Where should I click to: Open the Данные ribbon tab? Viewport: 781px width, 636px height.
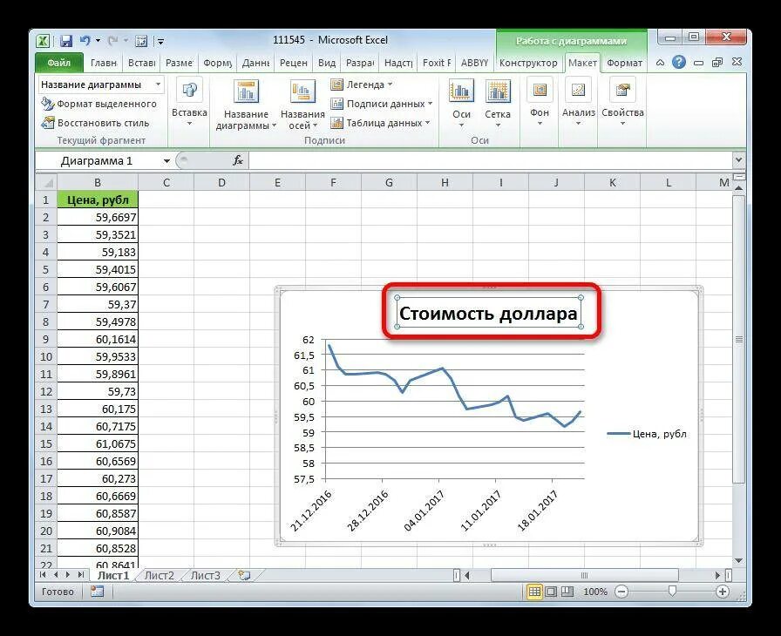pos(255,64)
